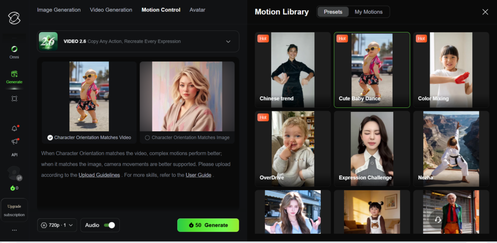The width and height of the screenshot is (497, 243).
Task: Click the Motion Library heading
Action: point(282,12)
